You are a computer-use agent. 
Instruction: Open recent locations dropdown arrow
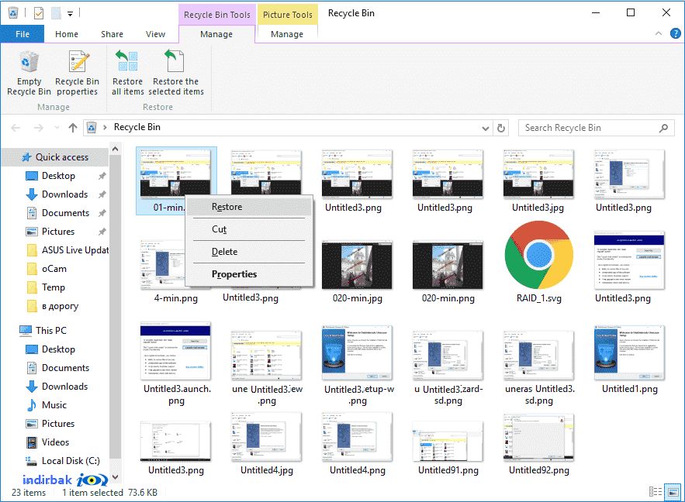point(57,127)
